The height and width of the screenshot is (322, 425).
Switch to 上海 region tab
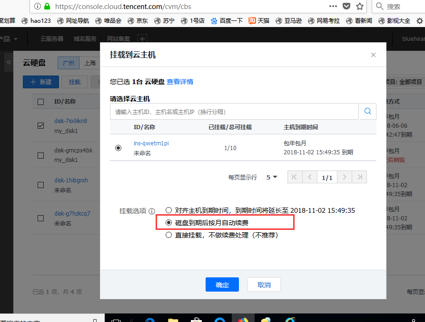[90, 63]
